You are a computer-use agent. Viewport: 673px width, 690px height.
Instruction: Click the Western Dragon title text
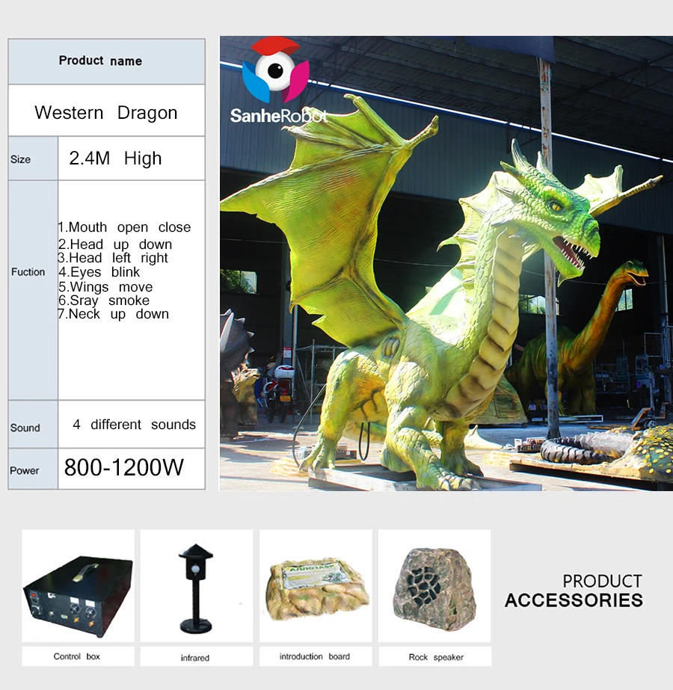click(x=106, y=112)
